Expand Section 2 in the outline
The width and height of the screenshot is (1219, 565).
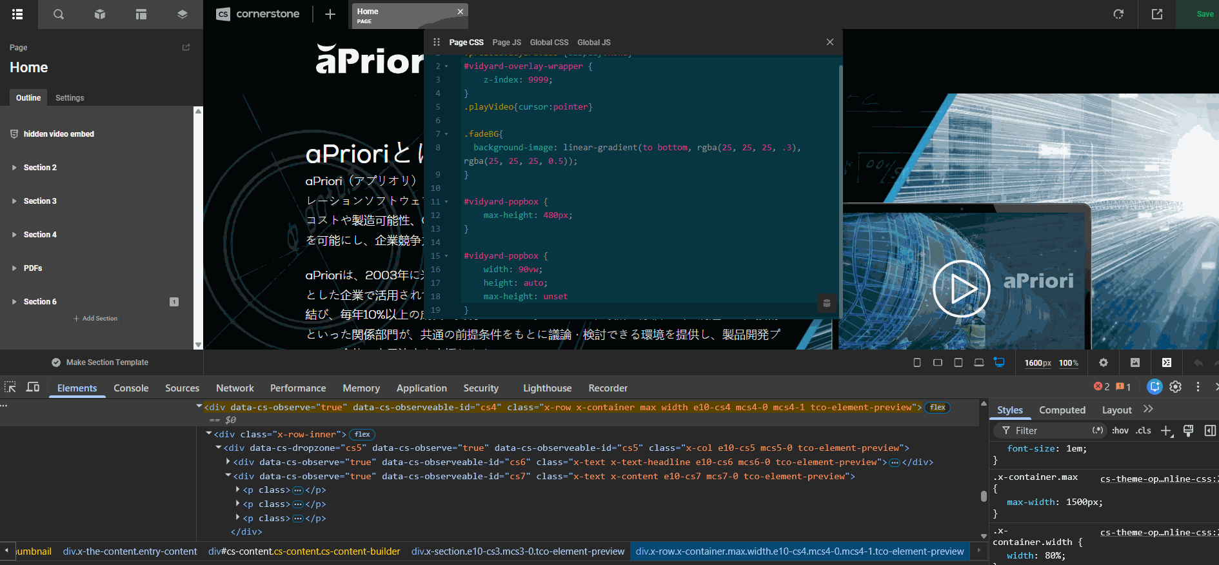click(x=14, y=168)
